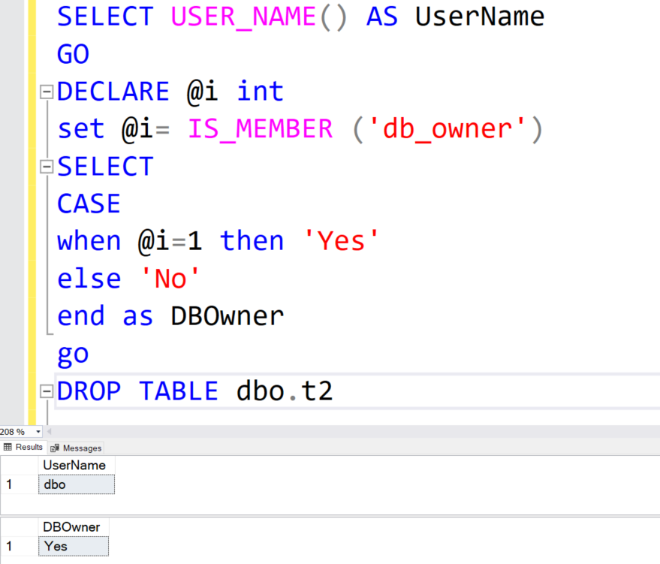Screen dimensions: 660x564
Task: Click the 'db_owner' string literal
Action: coord(447,129)
